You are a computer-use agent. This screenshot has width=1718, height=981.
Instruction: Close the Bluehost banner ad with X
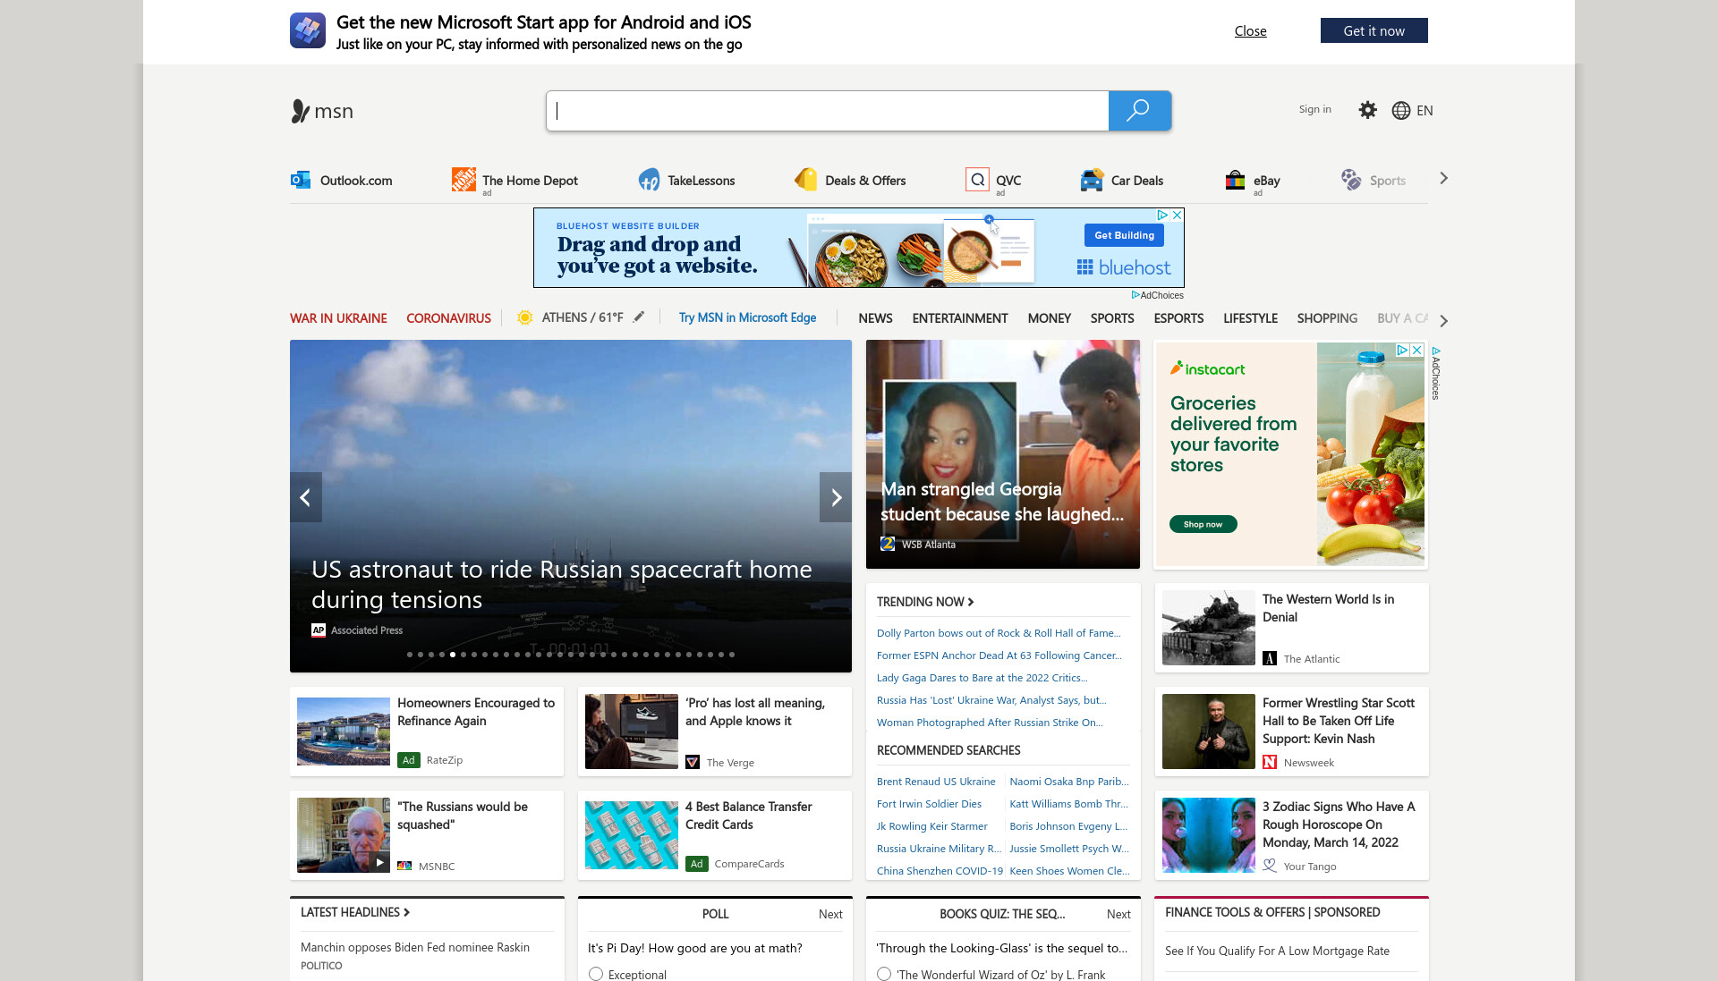click(x=1178, y=215)
